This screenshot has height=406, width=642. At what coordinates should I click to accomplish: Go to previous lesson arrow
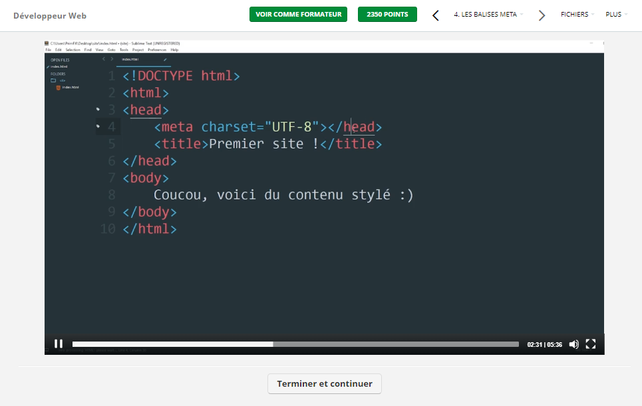tap(436, 15)
